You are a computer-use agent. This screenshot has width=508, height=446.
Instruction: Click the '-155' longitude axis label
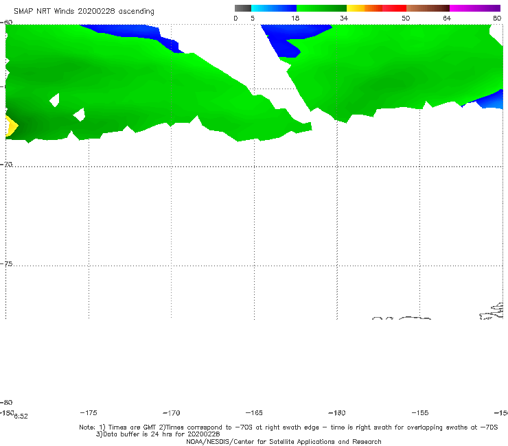pyautogui.click(x=420, y=412)
